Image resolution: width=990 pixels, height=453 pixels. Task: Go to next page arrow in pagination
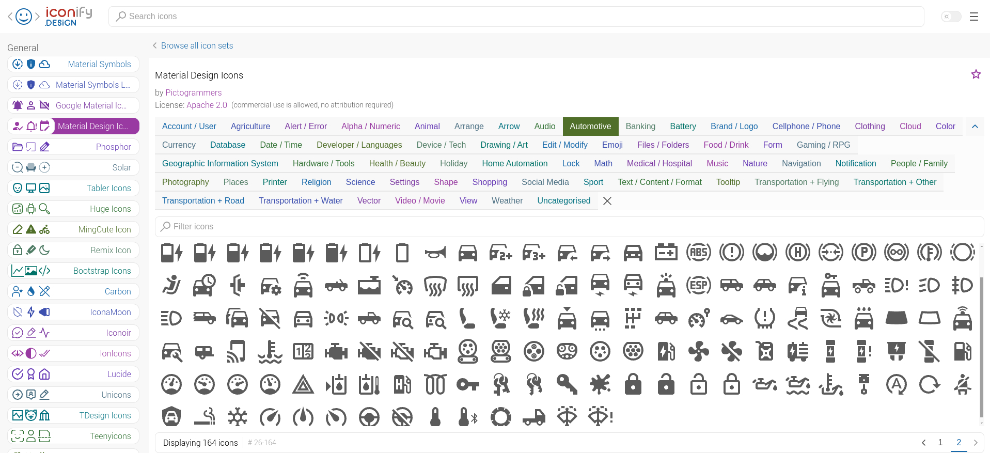[976, 443]
